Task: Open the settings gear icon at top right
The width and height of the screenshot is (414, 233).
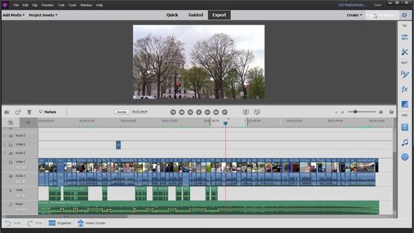Action: point(404,15)
